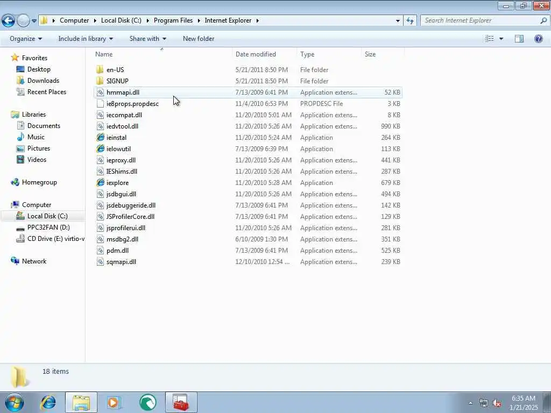Click Program Files in address breadcrumb
The height and width of the screenshot is (413, 551).
click(173, 20)
